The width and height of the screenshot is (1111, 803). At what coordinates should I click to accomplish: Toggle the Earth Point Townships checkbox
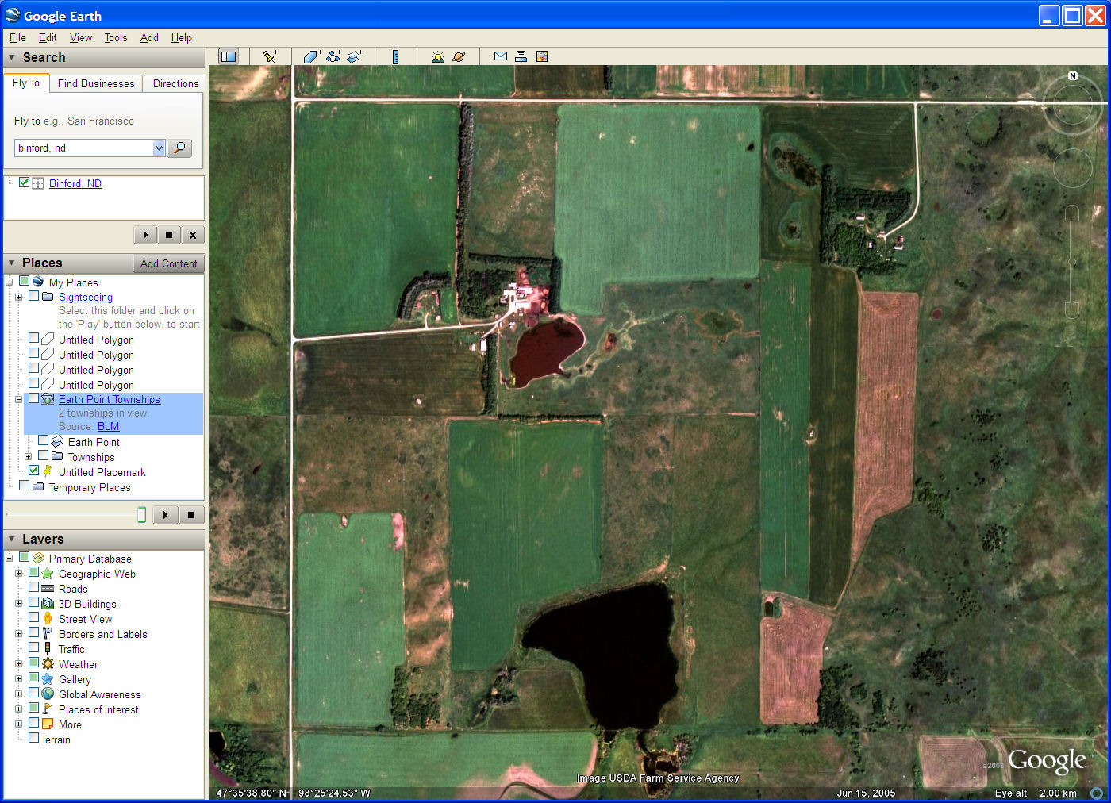(34, 398)
